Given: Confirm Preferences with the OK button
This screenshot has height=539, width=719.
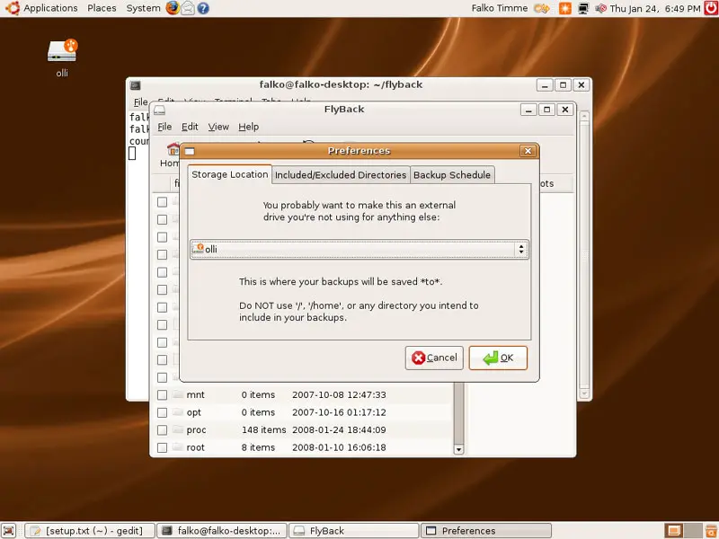Looking at the screenshot, I should (498, 358).
